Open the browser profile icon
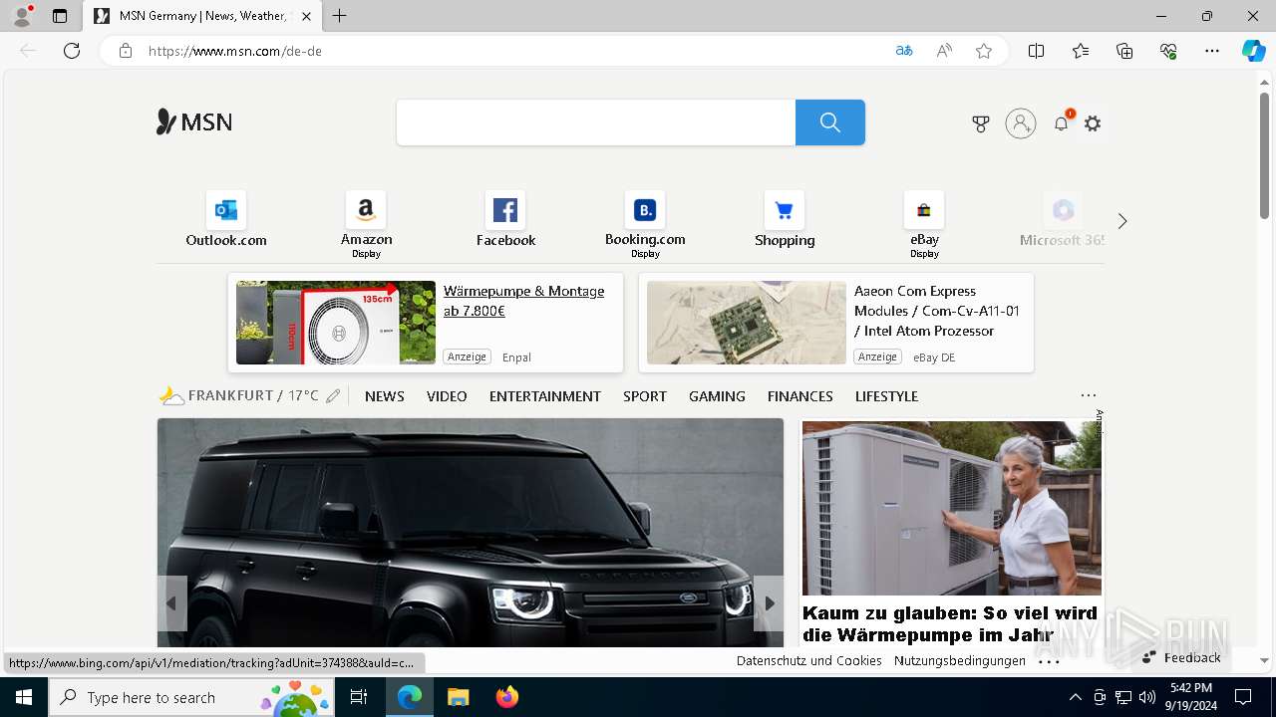This screenshot has height=717, width=1276. (x=22, y=16)
